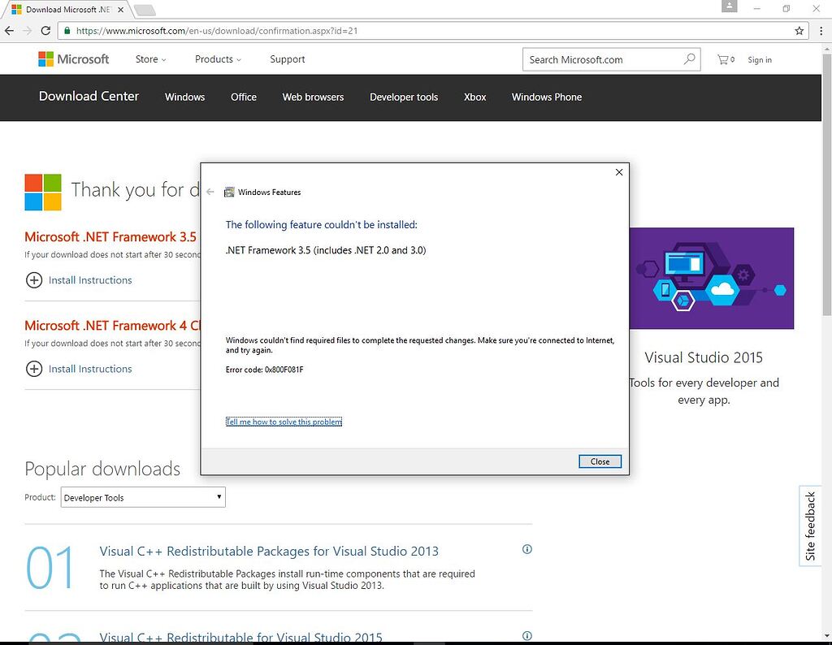This screenshot has width=832, height=645.
Task: Change the Product selector from Developer Tools
Action: click(x=143, y=496)
